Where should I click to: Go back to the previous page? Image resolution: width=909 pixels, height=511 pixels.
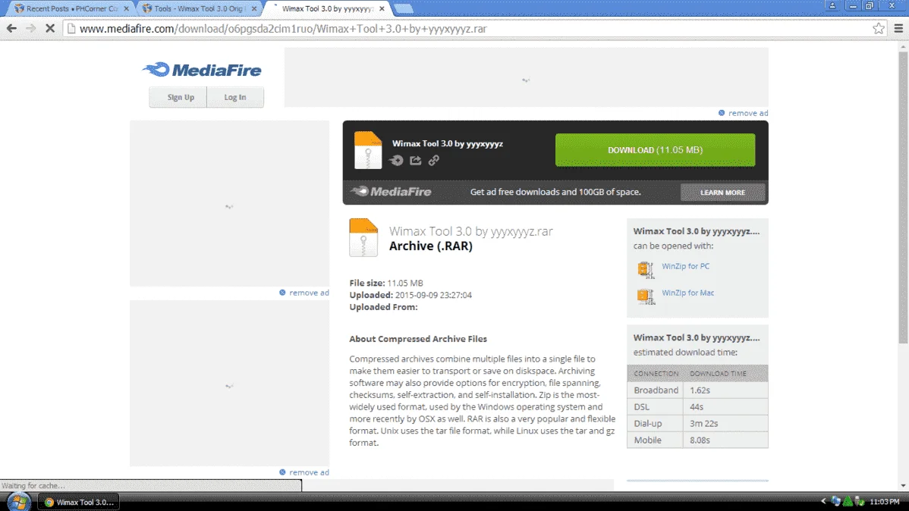[11, 28]
